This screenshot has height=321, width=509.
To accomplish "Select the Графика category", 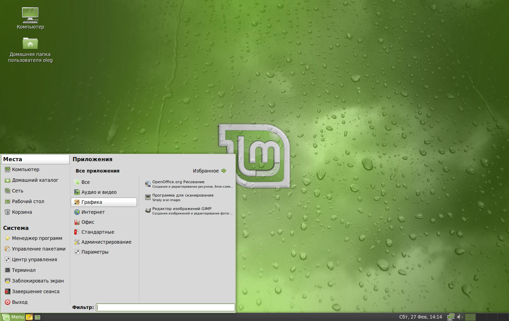I will pos(104,202).
